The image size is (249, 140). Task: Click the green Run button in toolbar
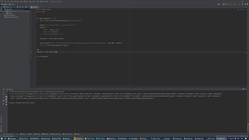coord(232,4)
